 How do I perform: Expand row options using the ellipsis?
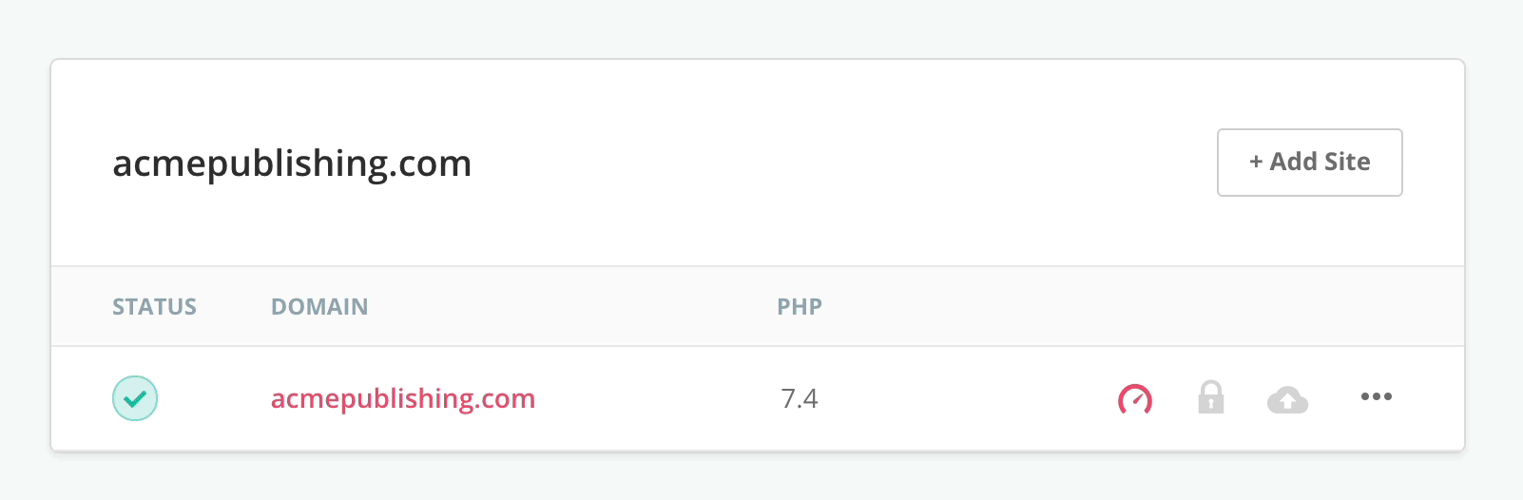click(x=1376, y=396)
